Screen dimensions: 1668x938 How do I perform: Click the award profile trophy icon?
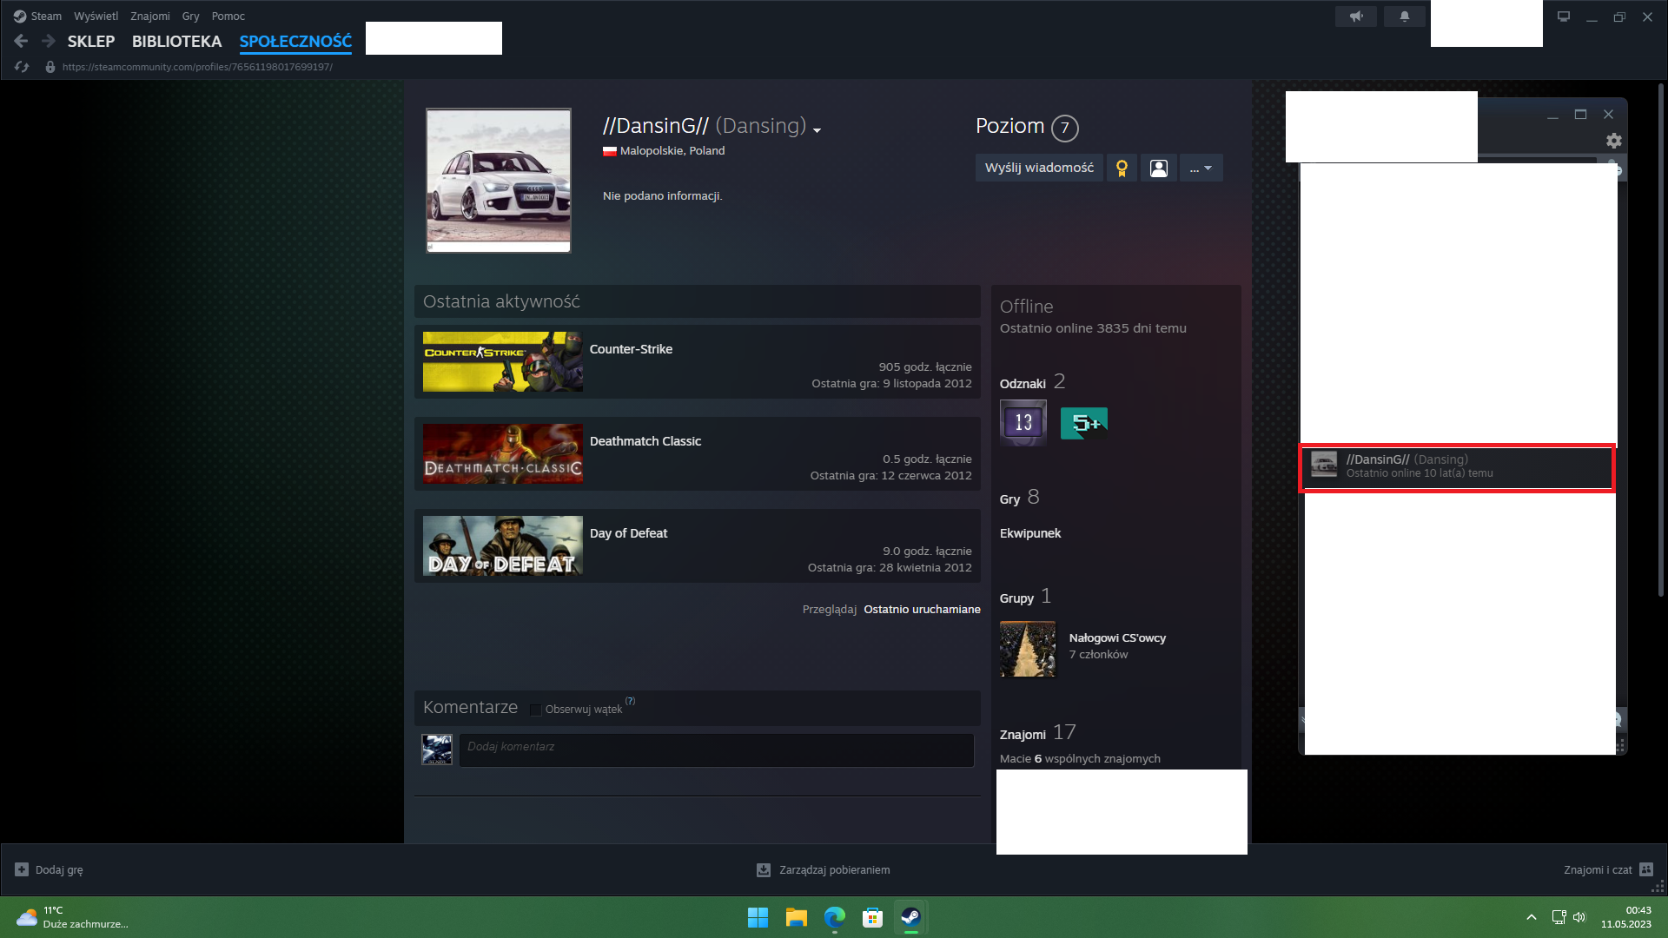[x=1122, y=168]
